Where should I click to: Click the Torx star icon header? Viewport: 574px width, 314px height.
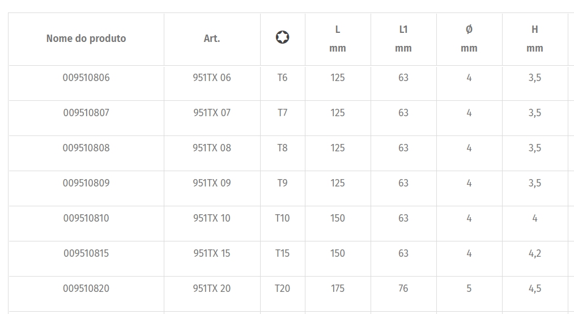(x=282, y=37)
